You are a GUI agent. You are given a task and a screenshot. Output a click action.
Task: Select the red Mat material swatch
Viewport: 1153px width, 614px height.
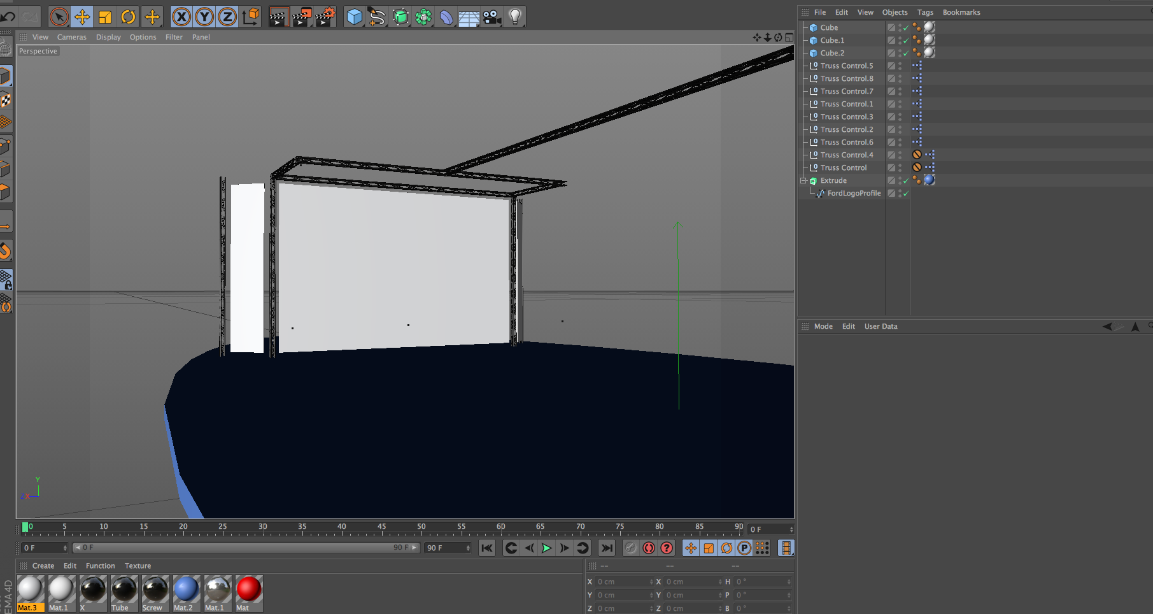[248, 589]
